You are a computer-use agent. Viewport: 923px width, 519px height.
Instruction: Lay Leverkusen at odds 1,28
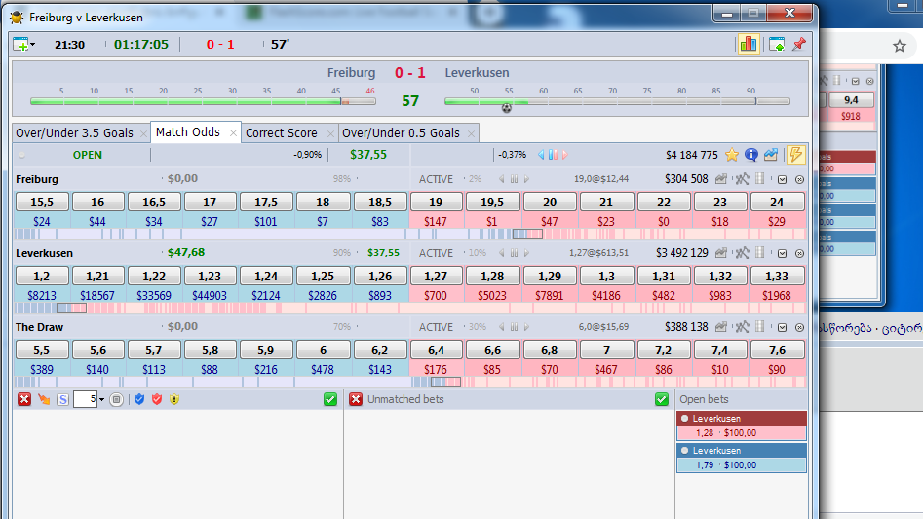coord(492,277)
